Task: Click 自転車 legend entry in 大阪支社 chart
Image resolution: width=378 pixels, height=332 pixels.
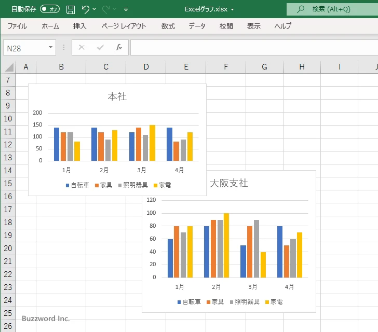Action: point(189,301)
